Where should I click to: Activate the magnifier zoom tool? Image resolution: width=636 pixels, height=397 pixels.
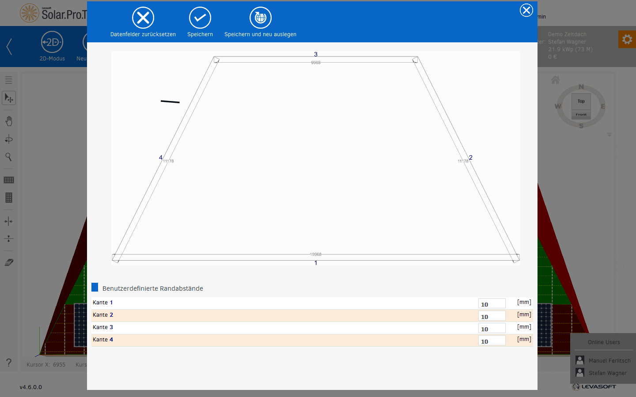(8, 157)
